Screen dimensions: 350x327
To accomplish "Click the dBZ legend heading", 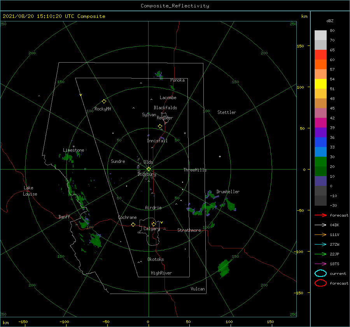I will tap(330, 21).
